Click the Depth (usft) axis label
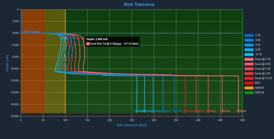Screen dimensions: 274x139 7,61
